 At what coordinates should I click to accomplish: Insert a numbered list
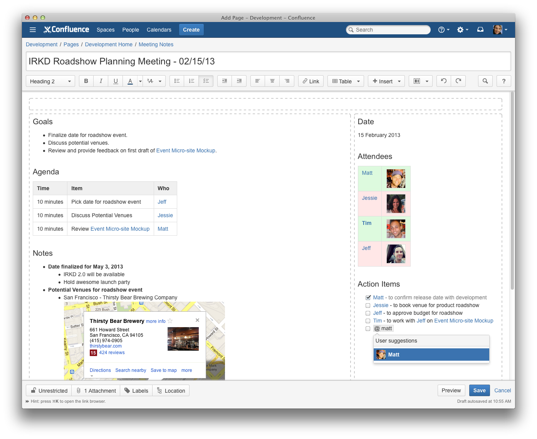191,81
